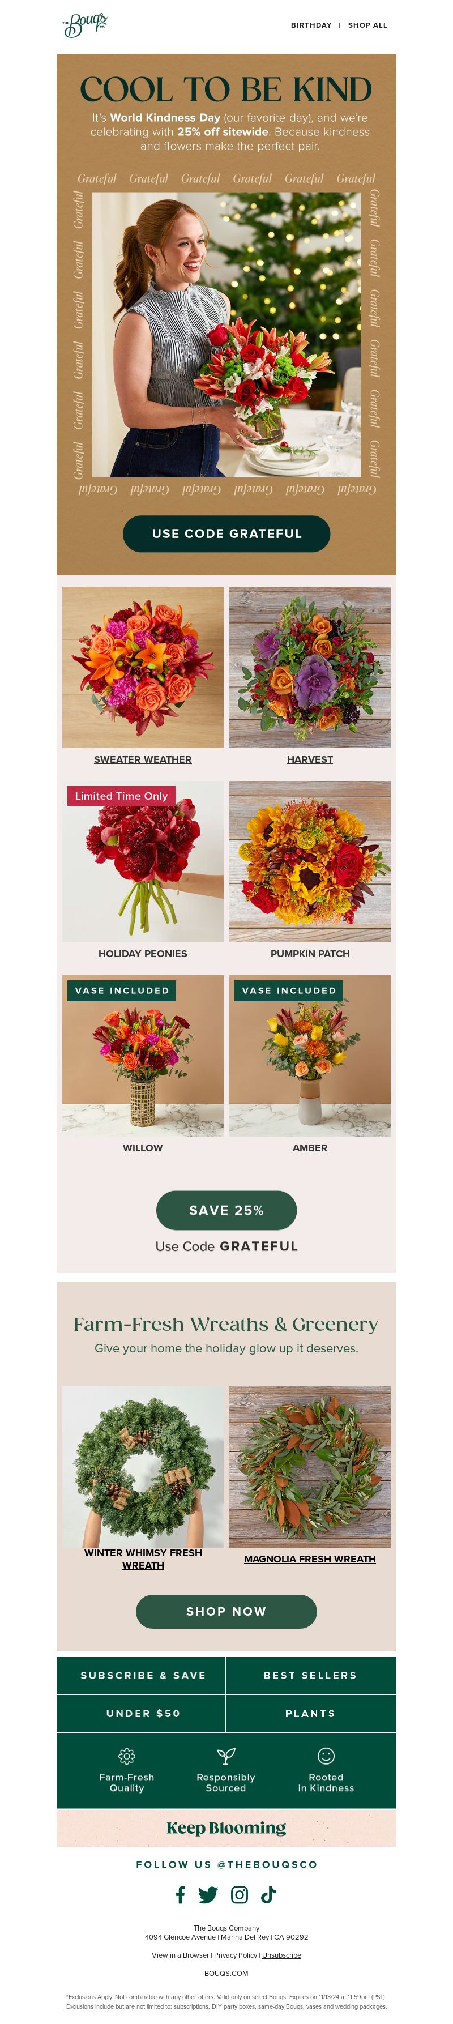Click the Unsubscribe link
The image size is (453, 2024).
pos(281,1955)
